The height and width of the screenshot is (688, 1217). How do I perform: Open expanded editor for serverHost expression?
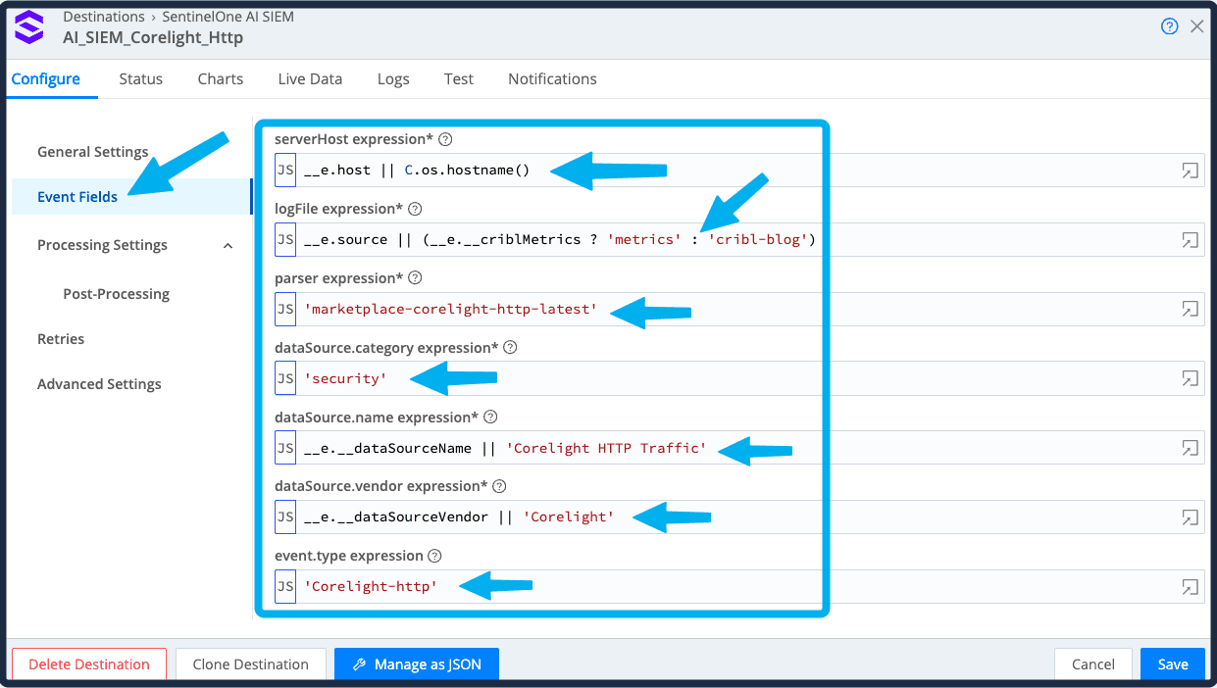click(x=1190, y=171)
